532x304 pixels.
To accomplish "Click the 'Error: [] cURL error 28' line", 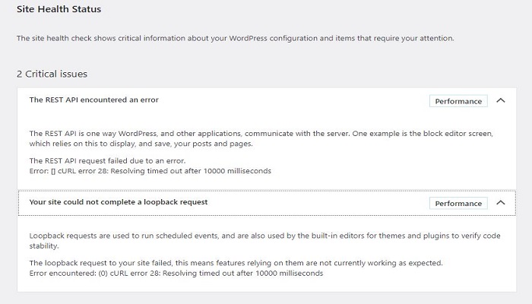I will [x=150, y=171].
